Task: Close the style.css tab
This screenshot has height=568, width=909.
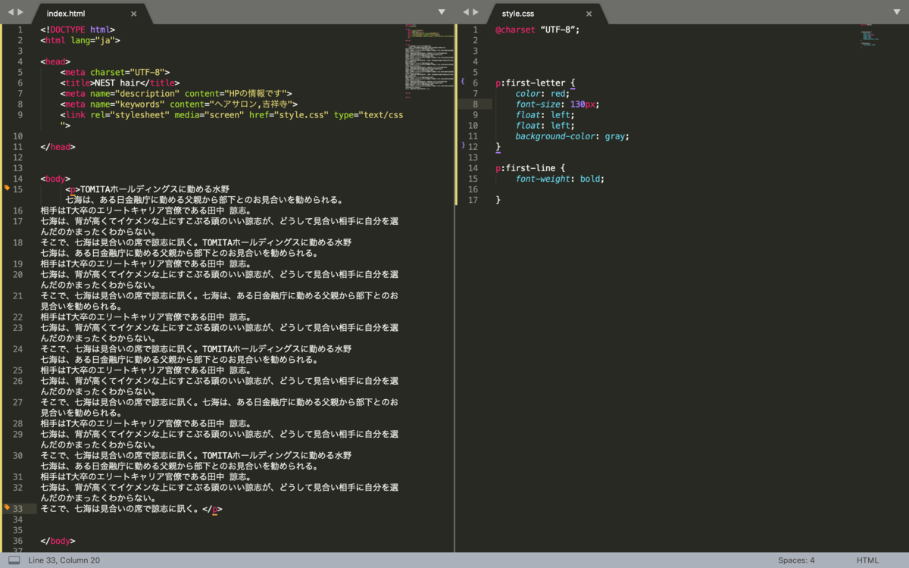Action: tap(589, 14)
